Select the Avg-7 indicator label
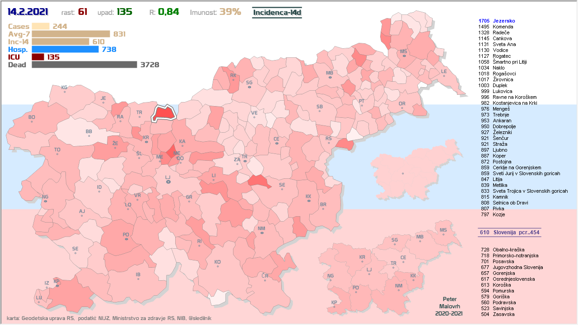 (19, 34)
